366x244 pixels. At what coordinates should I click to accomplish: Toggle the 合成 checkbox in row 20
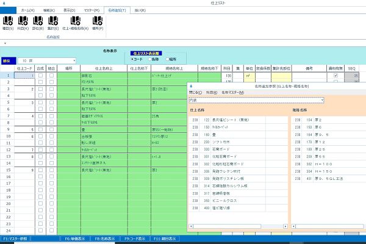click(40, 203)
